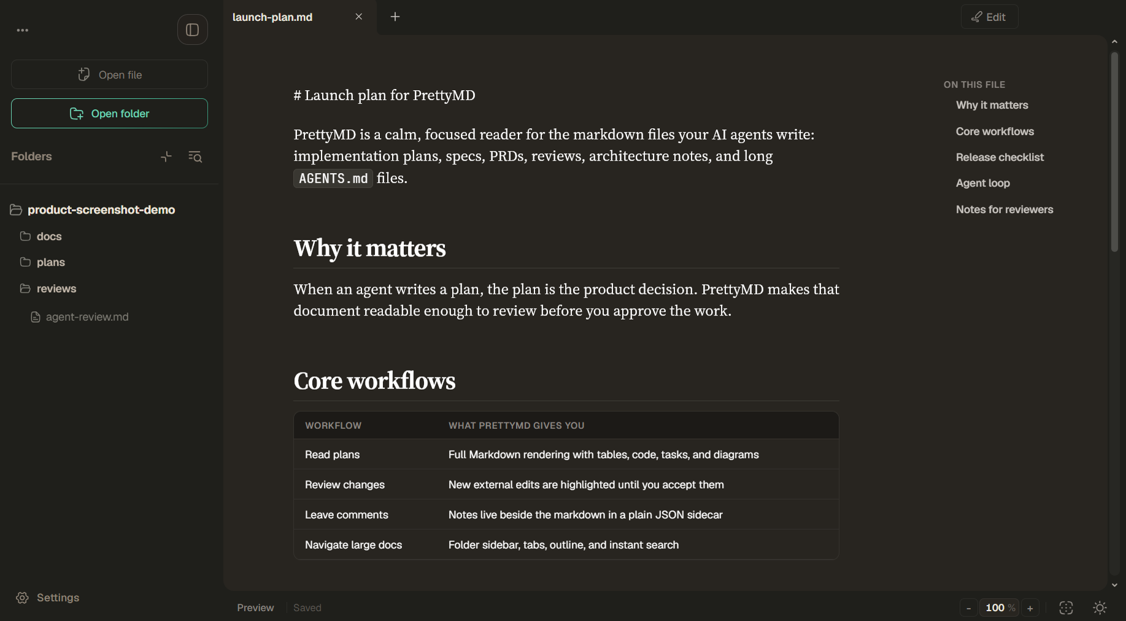Screen dimensions: 1126x621
Task: Decrease zoom with minus button
Action: (969, 608)
